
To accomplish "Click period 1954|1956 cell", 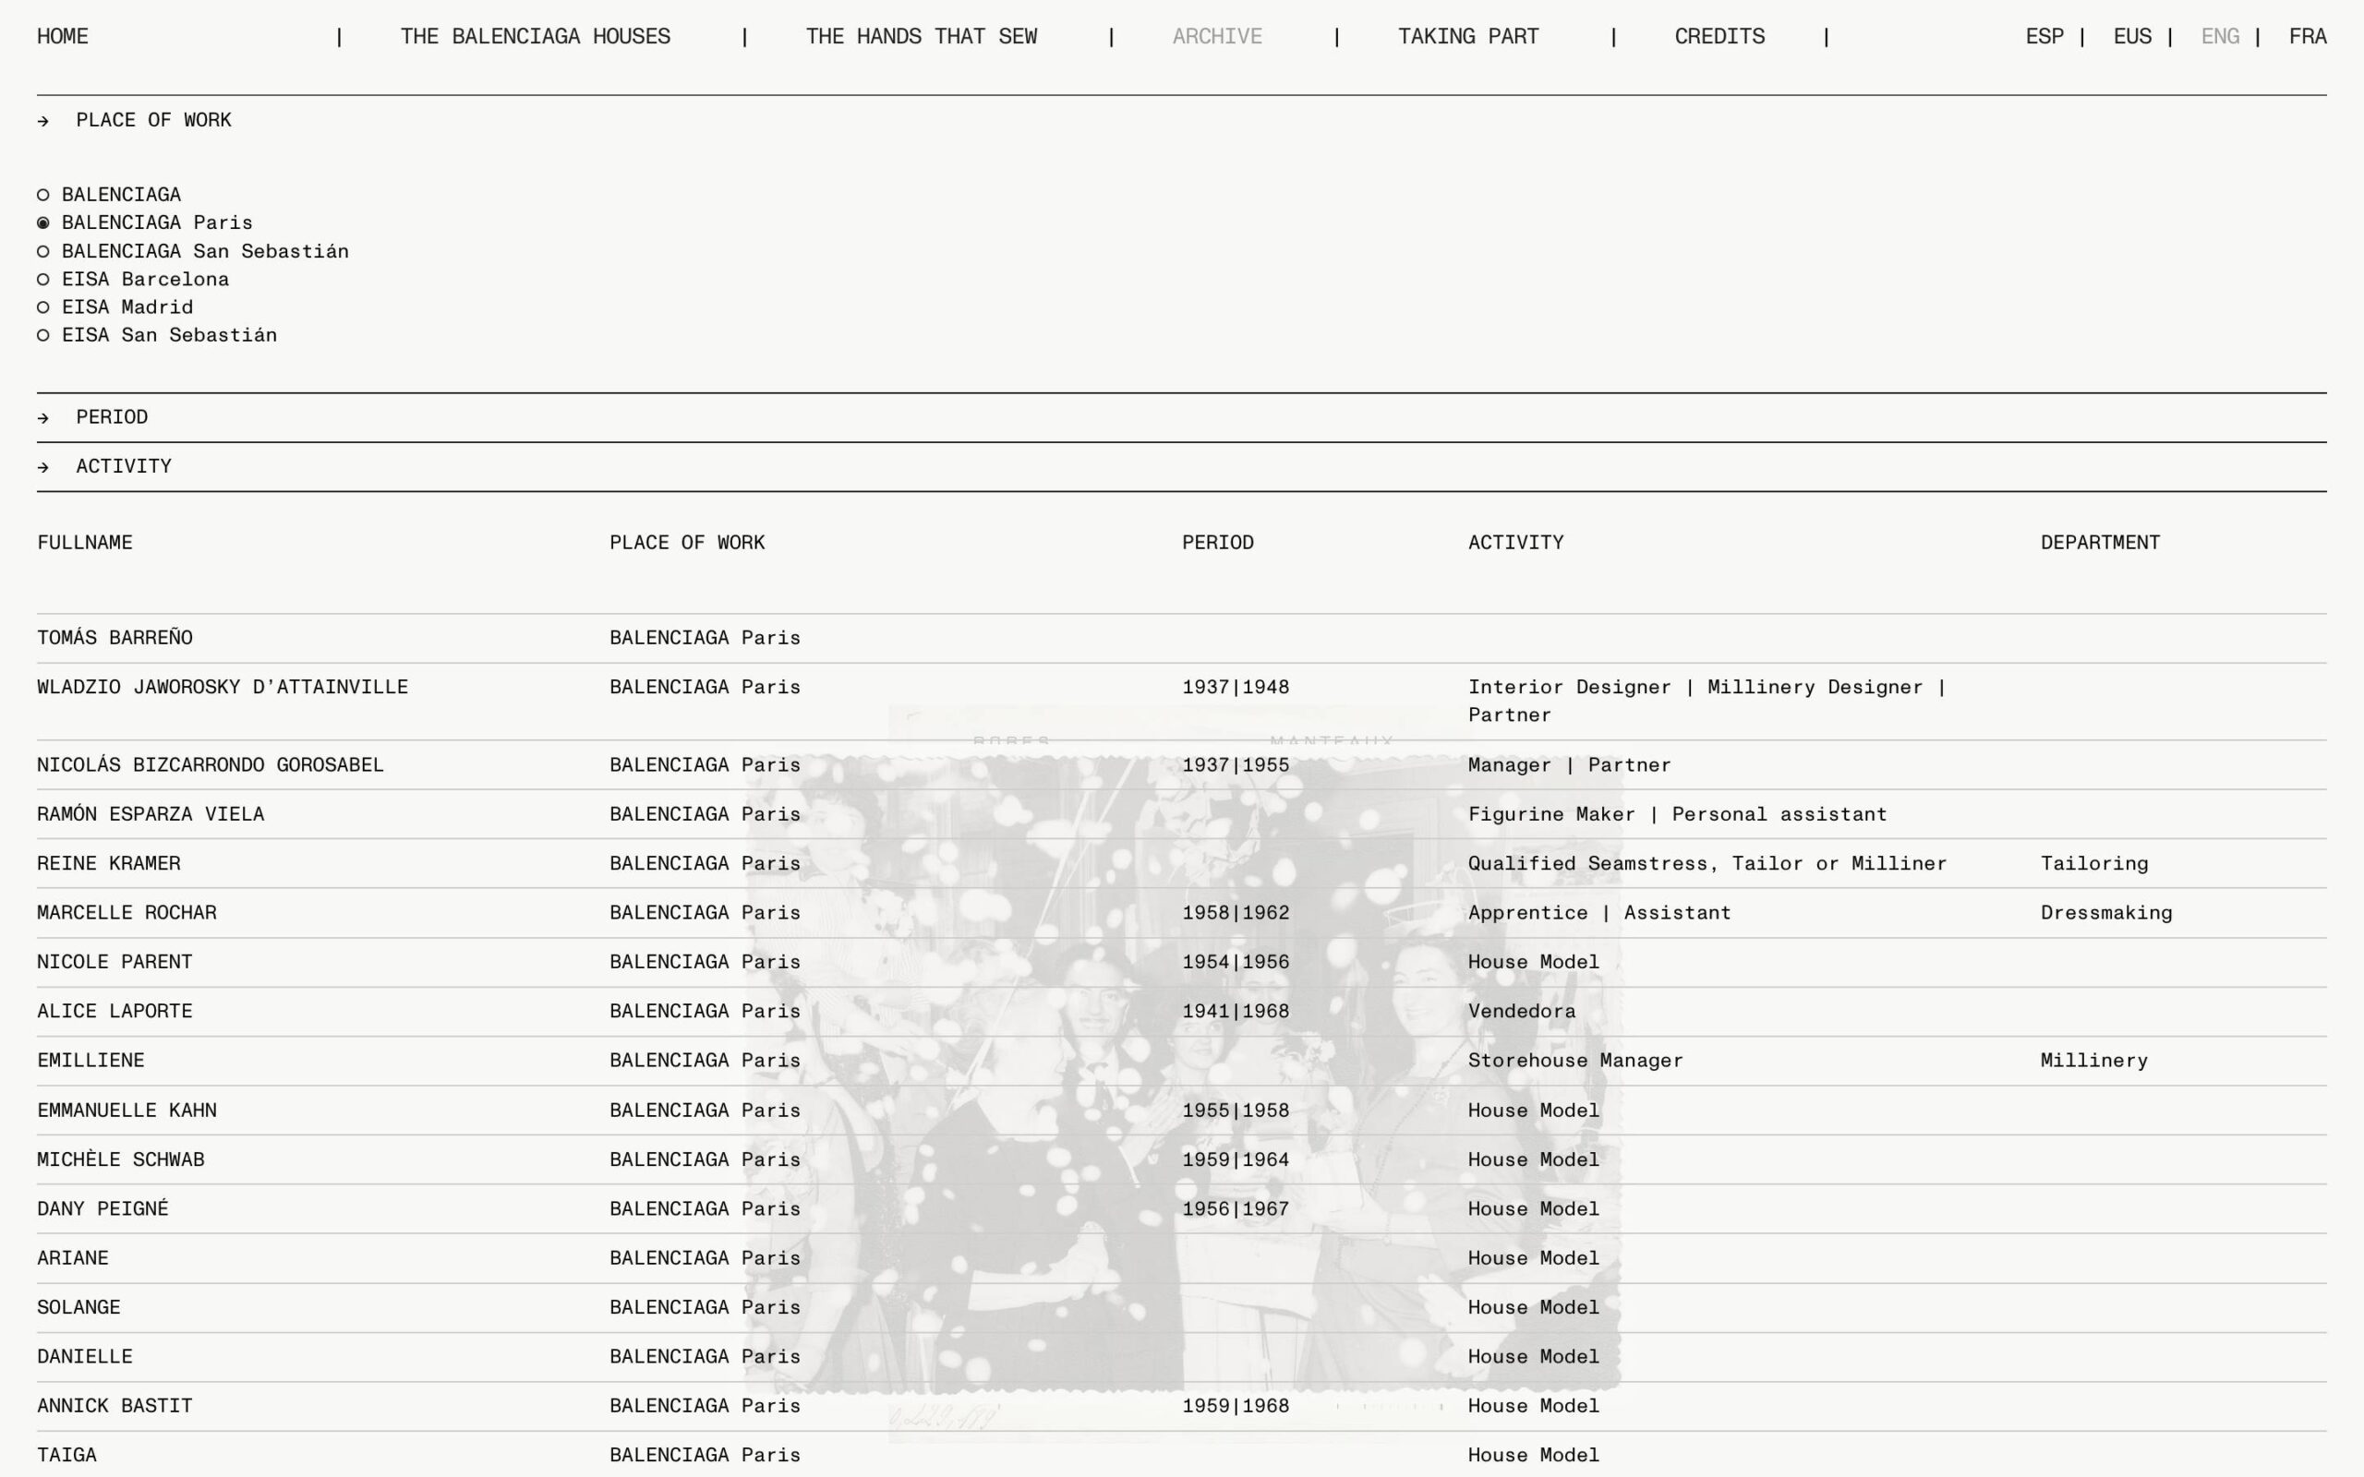I will (x=1236, y=962).
